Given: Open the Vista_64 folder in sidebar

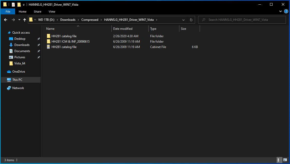Looking at the screenshot, I should click(x=20, y=63).
